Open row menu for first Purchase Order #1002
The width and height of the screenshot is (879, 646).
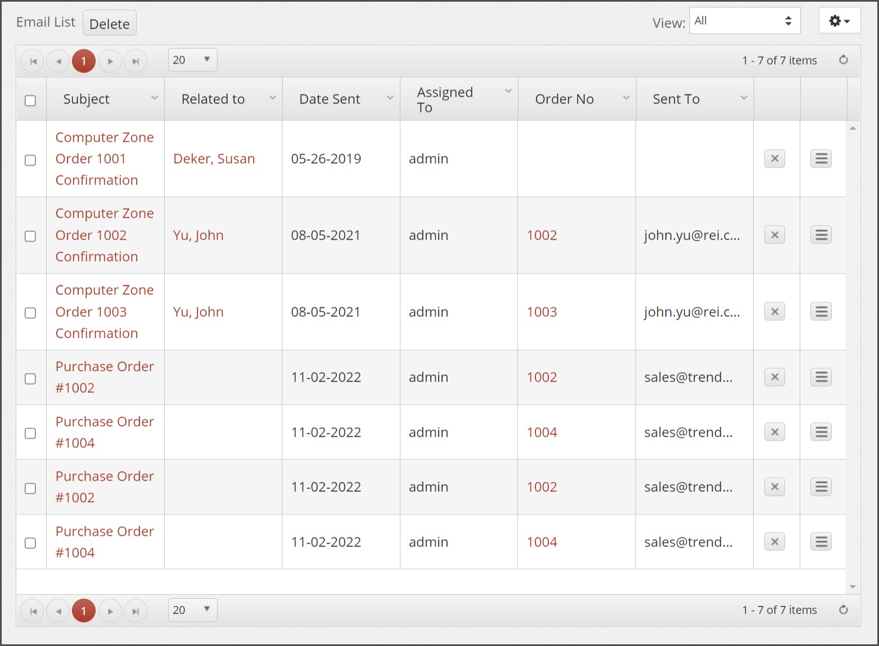coord(821,377)
